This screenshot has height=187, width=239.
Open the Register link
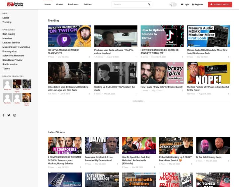coord(198,5)
